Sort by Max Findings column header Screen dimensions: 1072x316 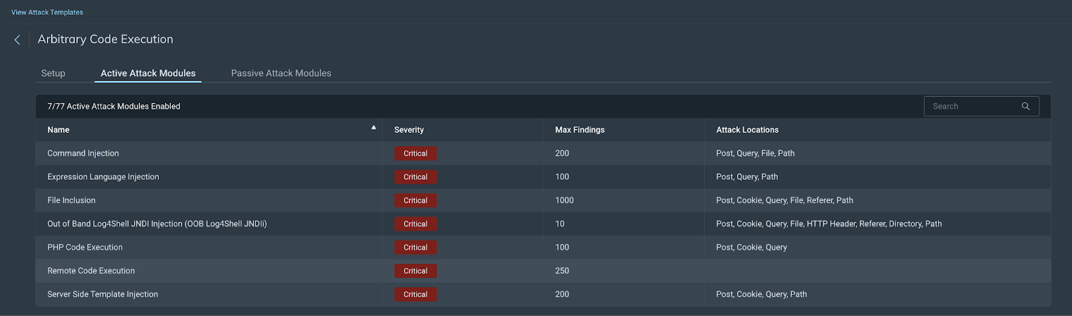click(580, 130)
